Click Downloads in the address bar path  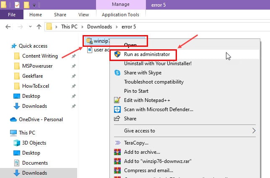click(99, 27)
